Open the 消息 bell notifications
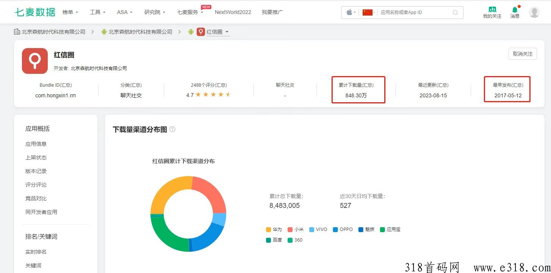This screenshot has width=551, height=273. tap(515, 9)
